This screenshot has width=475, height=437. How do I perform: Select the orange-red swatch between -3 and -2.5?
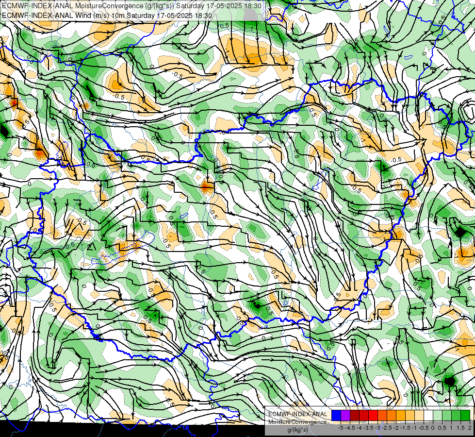(x=382, y=416)
